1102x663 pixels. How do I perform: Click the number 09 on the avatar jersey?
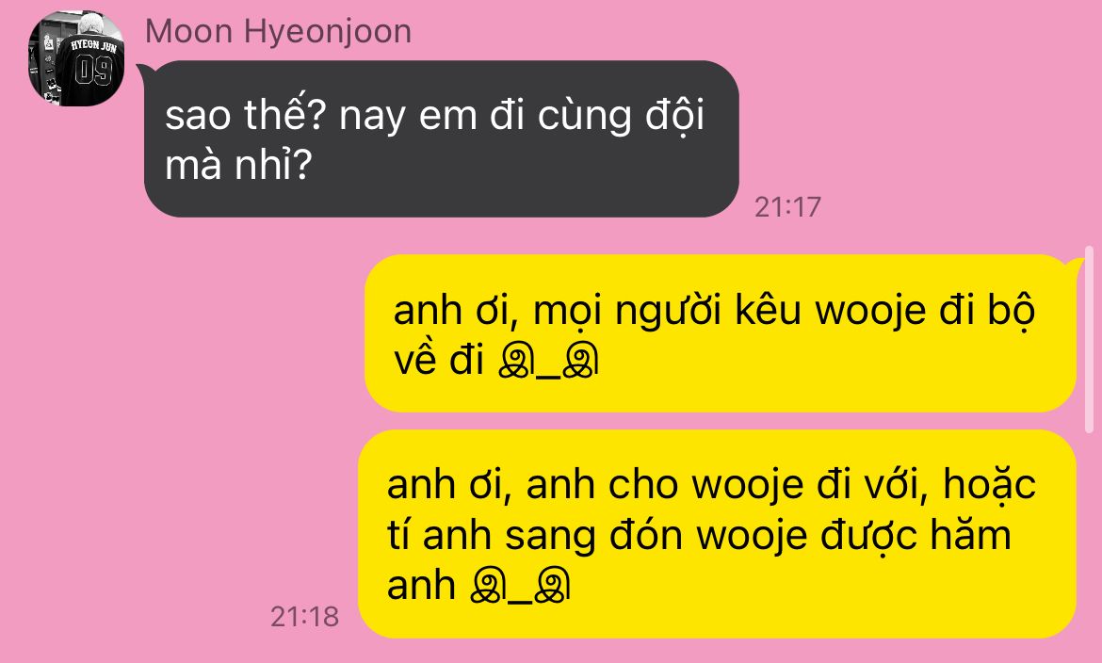(94, 71)
